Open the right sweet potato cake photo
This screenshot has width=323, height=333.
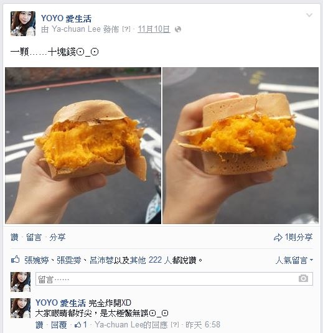(241, 146)
